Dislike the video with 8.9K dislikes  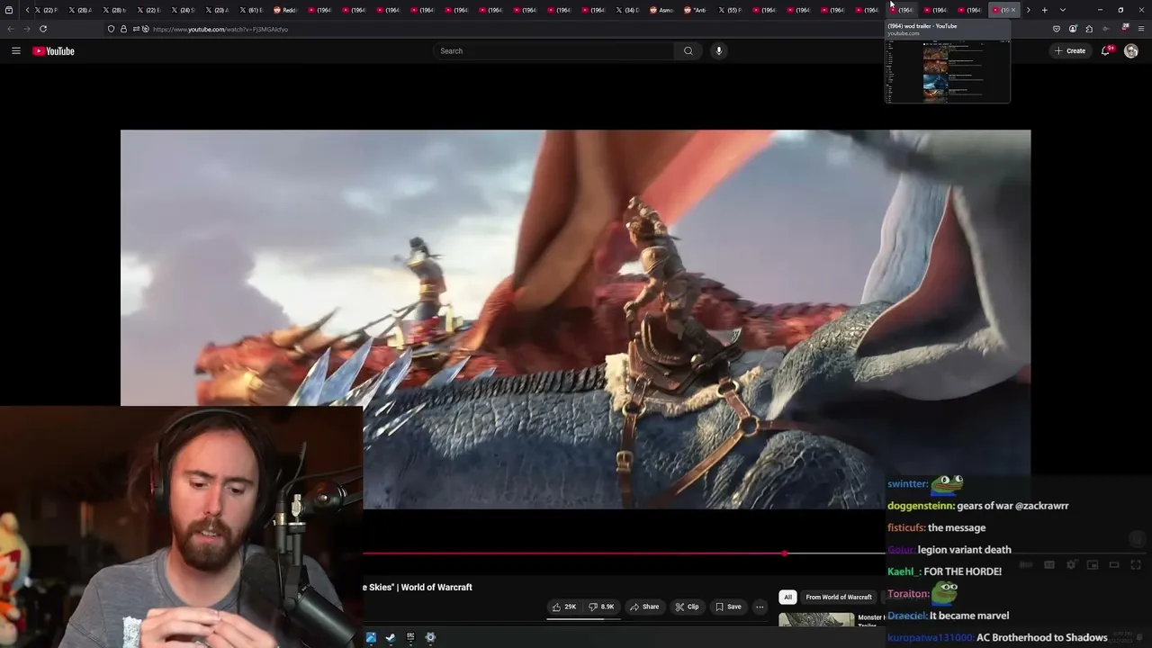(601, 607)
